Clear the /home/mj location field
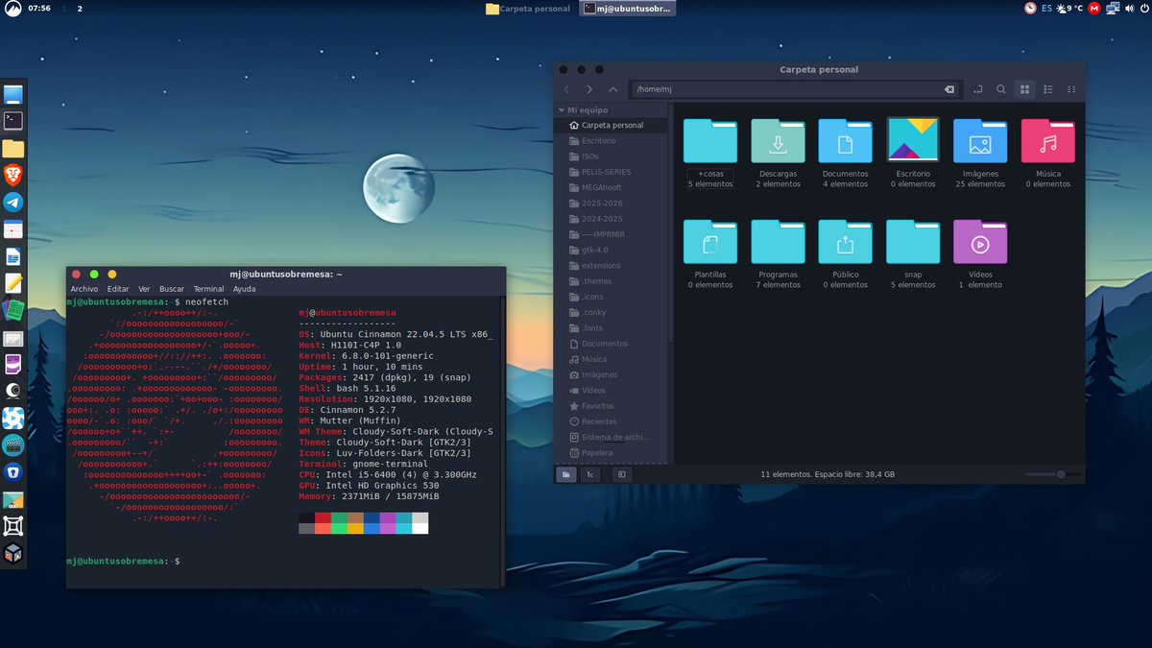1152x648 pixels. 949,89
